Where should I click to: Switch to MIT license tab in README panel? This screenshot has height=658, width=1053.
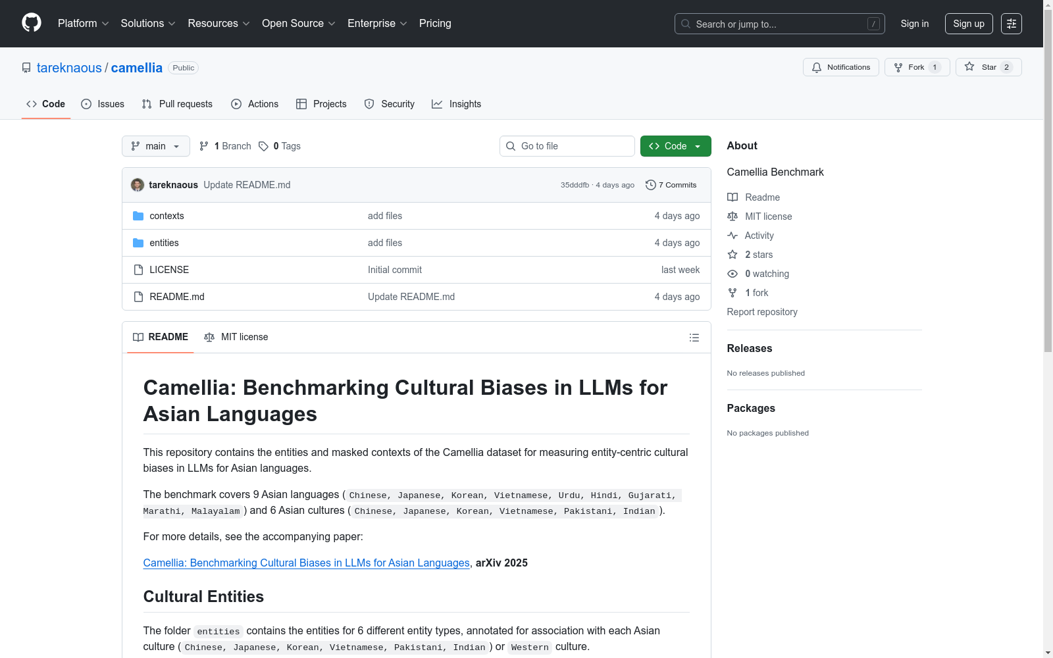[236, 337]
